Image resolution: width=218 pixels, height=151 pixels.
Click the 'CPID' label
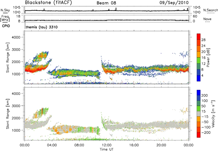(6, 26)
